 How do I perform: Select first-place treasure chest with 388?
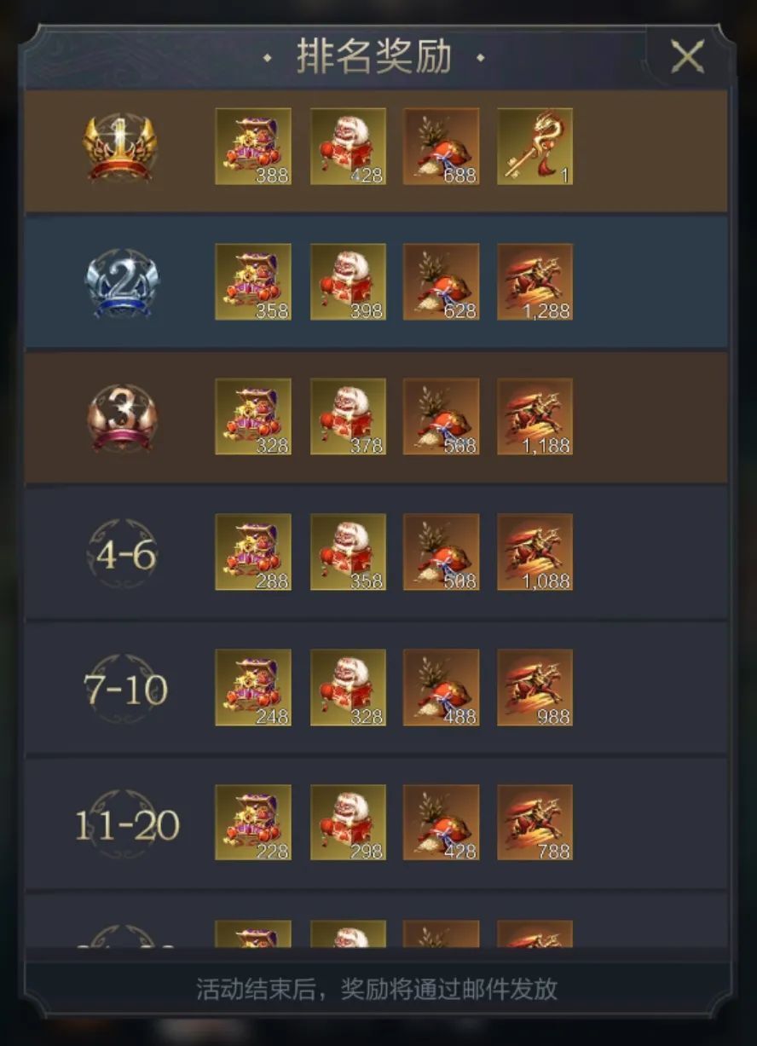click(253, 147)
